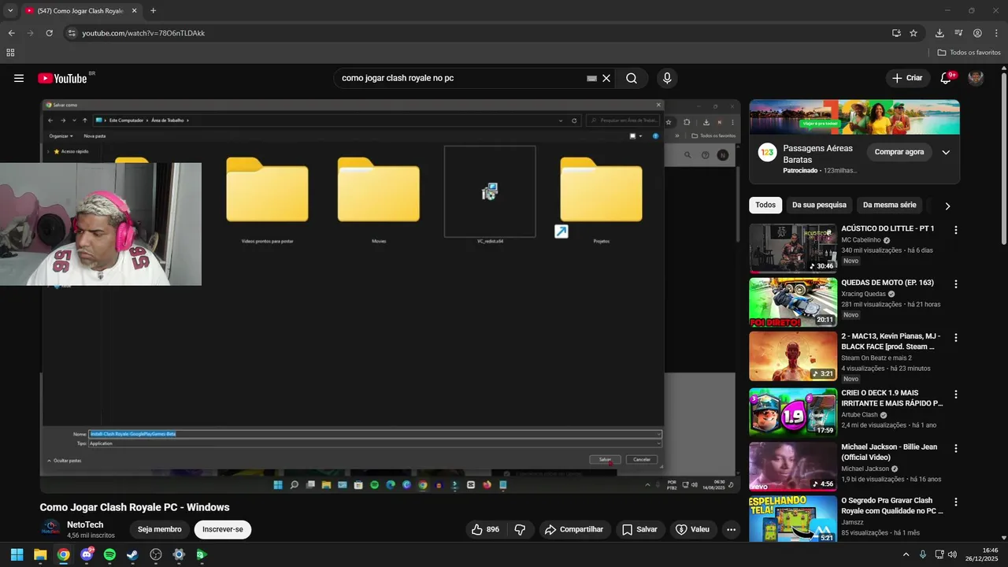Image resolution: width=1008 pixels, height=567 pixels.
Task: Open Discord from the taskbar
Action: (x=87, y=554)
